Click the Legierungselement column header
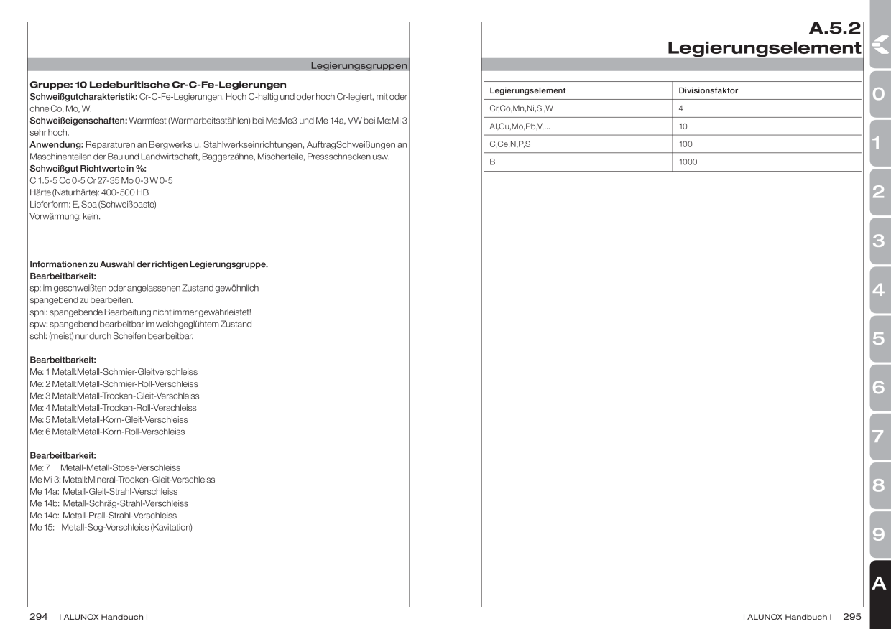The width and height of the screenshot is (891, 629). tap(527, 90)
